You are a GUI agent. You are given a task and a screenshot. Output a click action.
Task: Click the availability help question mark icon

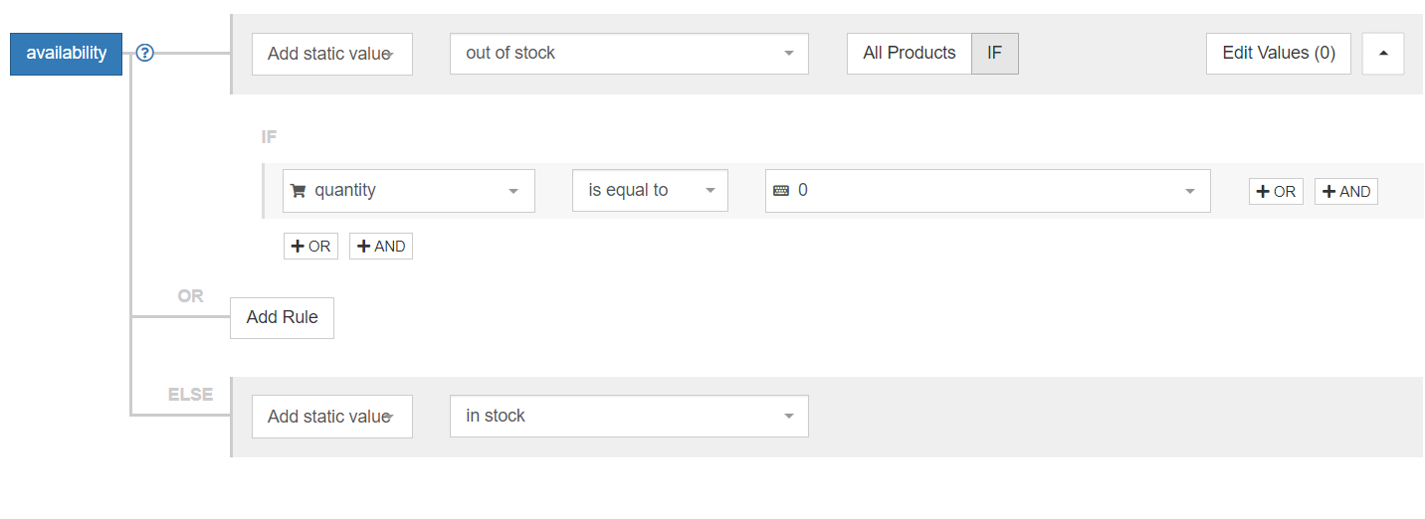[144, 54]
